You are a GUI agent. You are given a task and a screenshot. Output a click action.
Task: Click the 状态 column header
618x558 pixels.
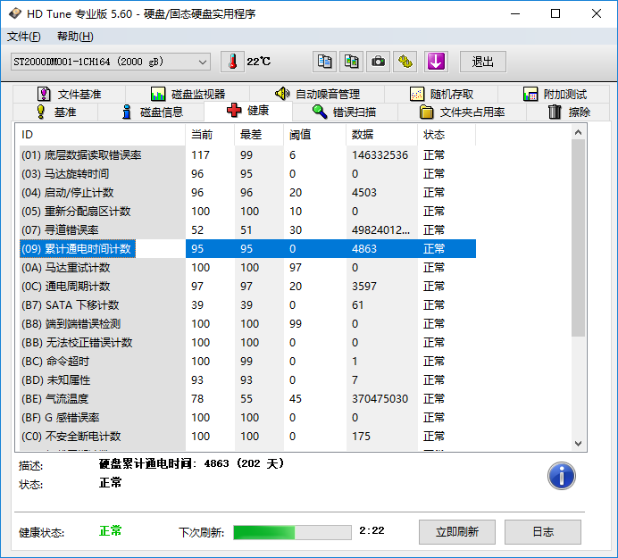pyautogui.click(x=447, y=135)
